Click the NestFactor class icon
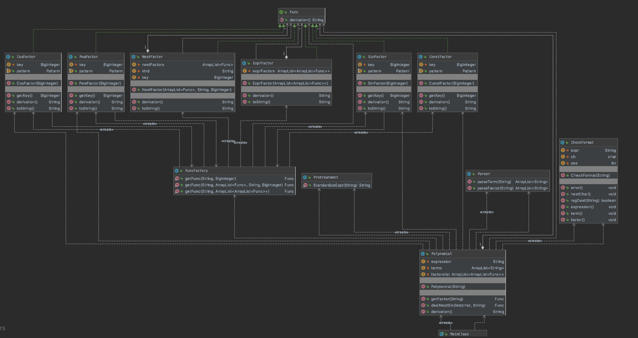638x338 pixels. coord(134,57)
